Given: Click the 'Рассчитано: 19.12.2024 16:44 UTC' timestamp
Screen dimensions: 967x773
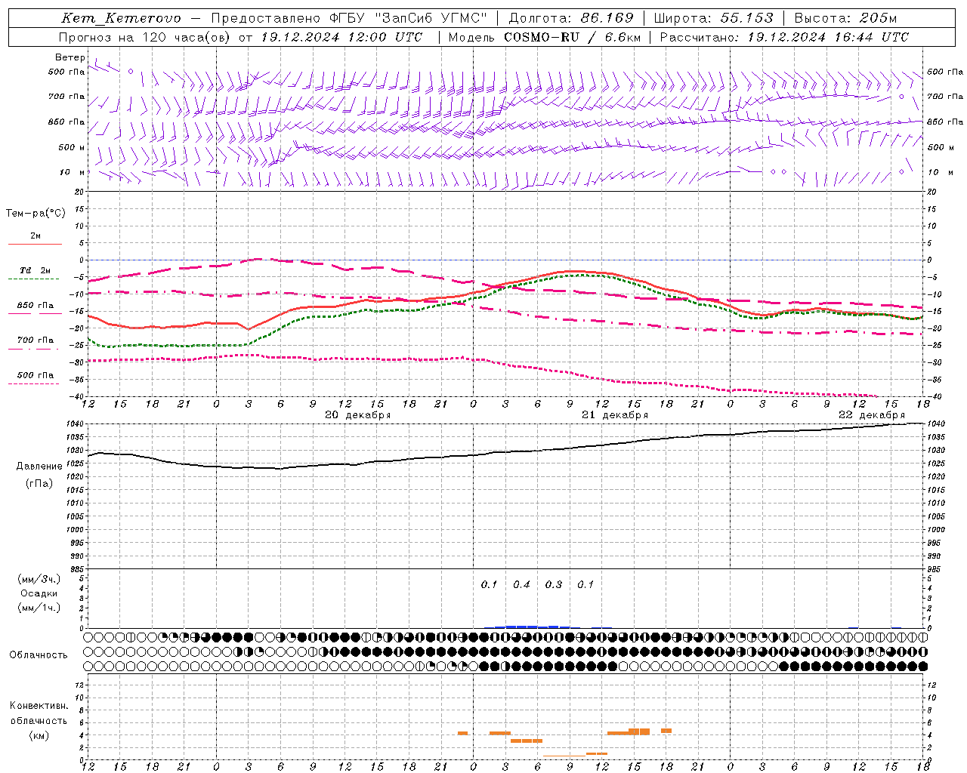Looking at the screenshot, I should click(784, 37).
